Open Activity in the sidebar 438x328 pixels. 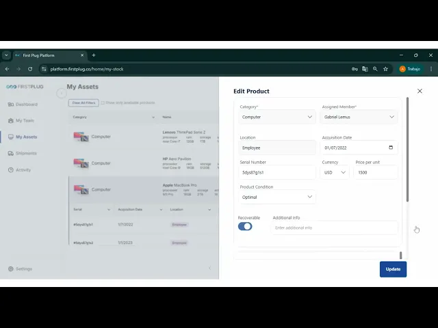[19, 170]
